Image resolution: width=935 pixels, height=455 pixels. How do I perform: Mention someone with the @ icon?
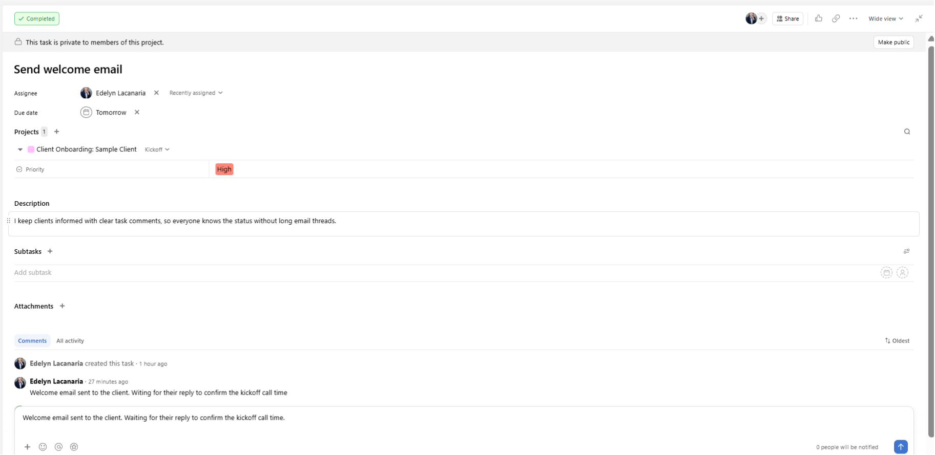click(58, 447)
